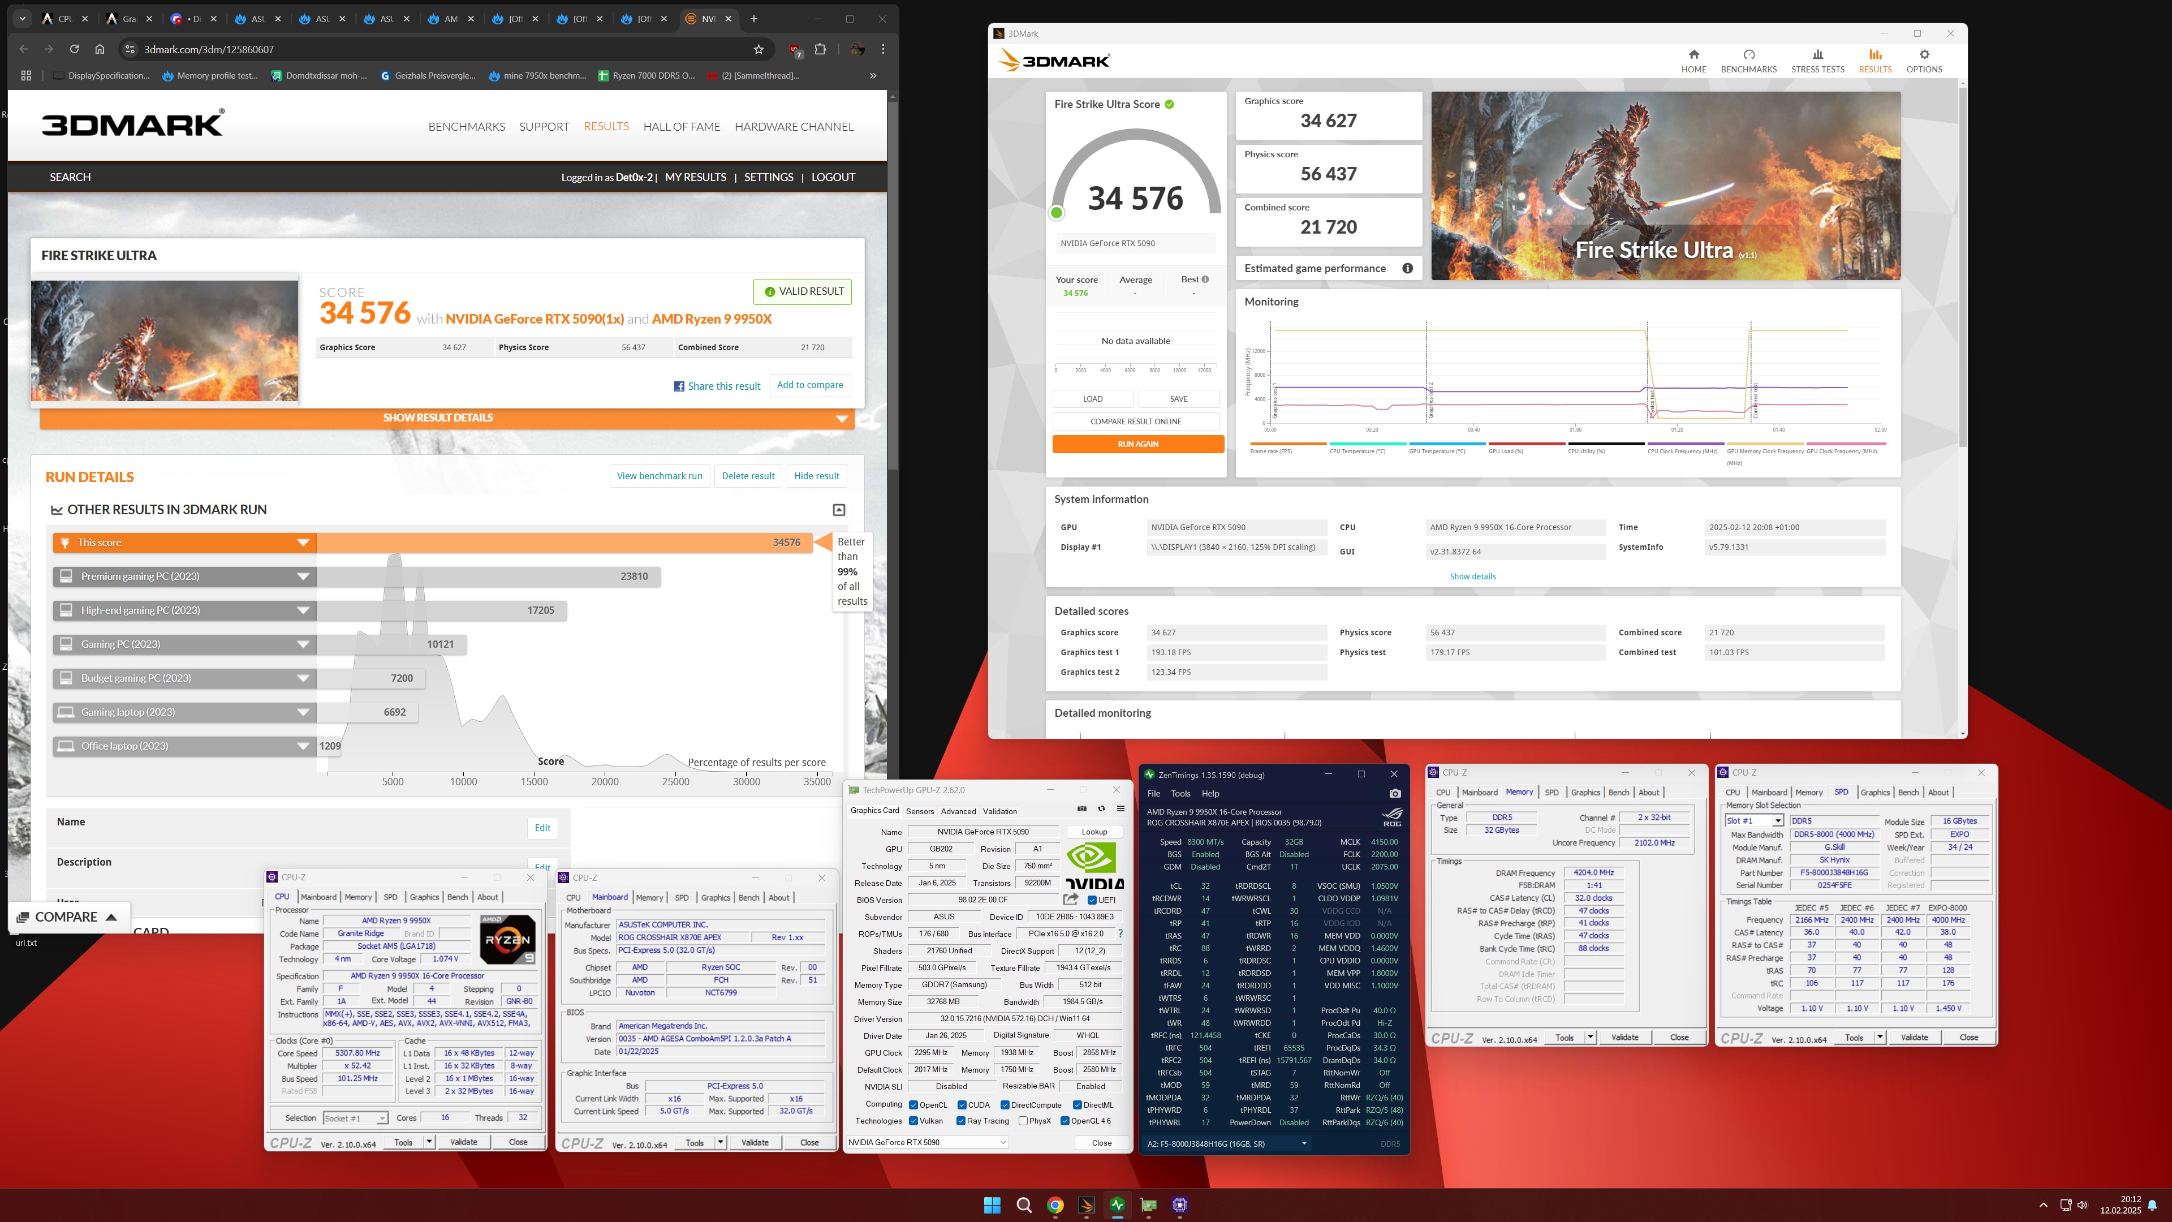Image resolution: width=2172 pixels, height=1222 pixels.
Task: Collapse the Other Results in 3DMark Run section
Action: click(x=839, y=509)
